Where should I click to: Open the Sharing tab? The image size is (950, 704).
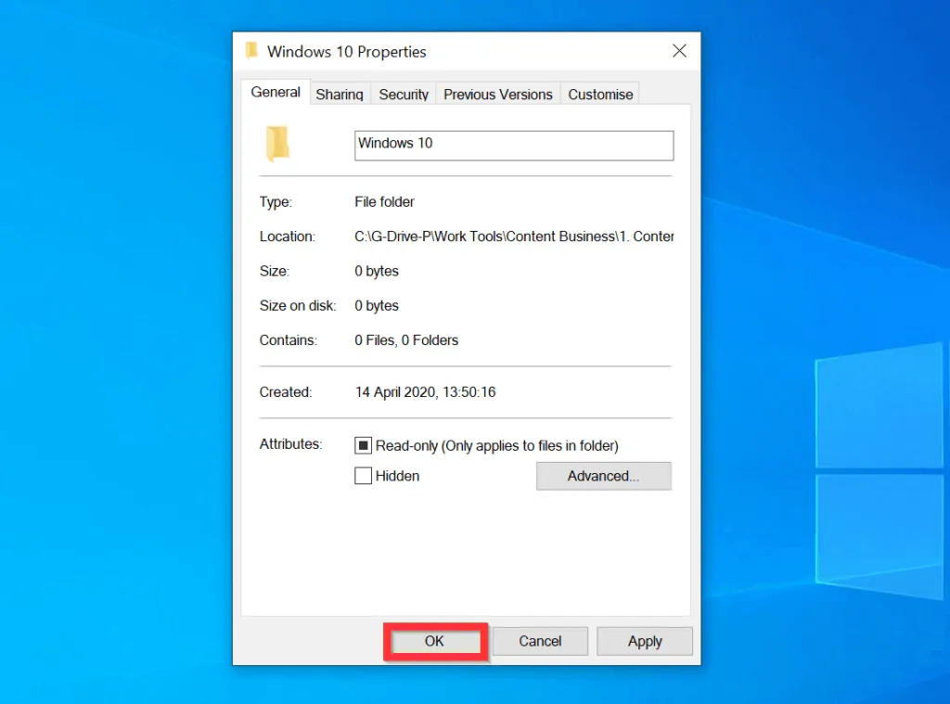pyautogui.click(x=340, y=95)
